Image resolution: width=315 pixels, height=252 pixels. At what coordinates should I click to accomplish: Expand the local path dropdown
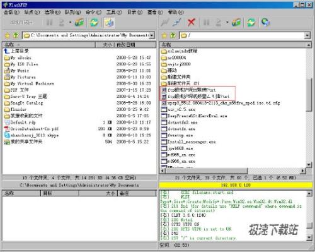(x=152, y=35)
